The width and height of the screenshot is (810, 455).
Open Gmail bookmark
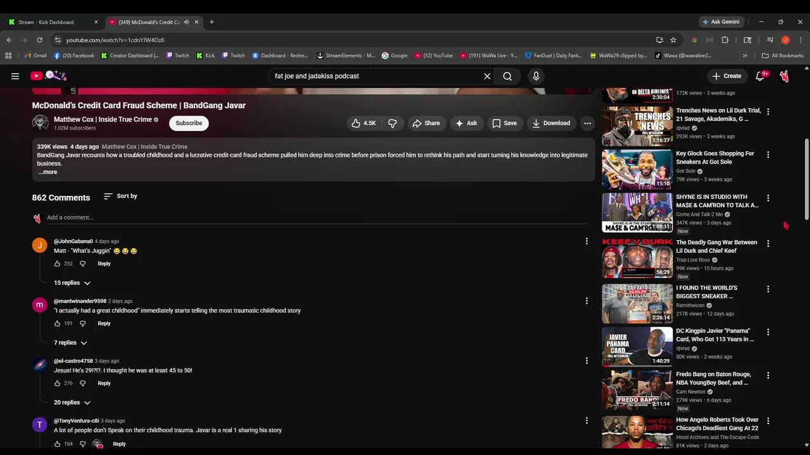(35, 56)
